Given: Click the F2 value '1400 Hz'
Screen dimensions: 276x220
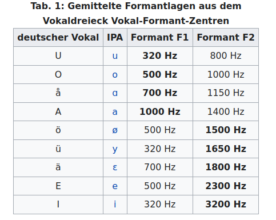Looking at the screenshot, I should (226, 111).
